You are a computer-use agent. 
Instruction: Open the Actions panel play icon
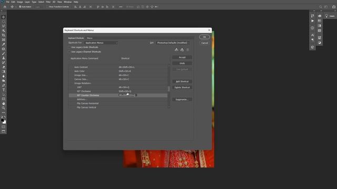(312, 21)
